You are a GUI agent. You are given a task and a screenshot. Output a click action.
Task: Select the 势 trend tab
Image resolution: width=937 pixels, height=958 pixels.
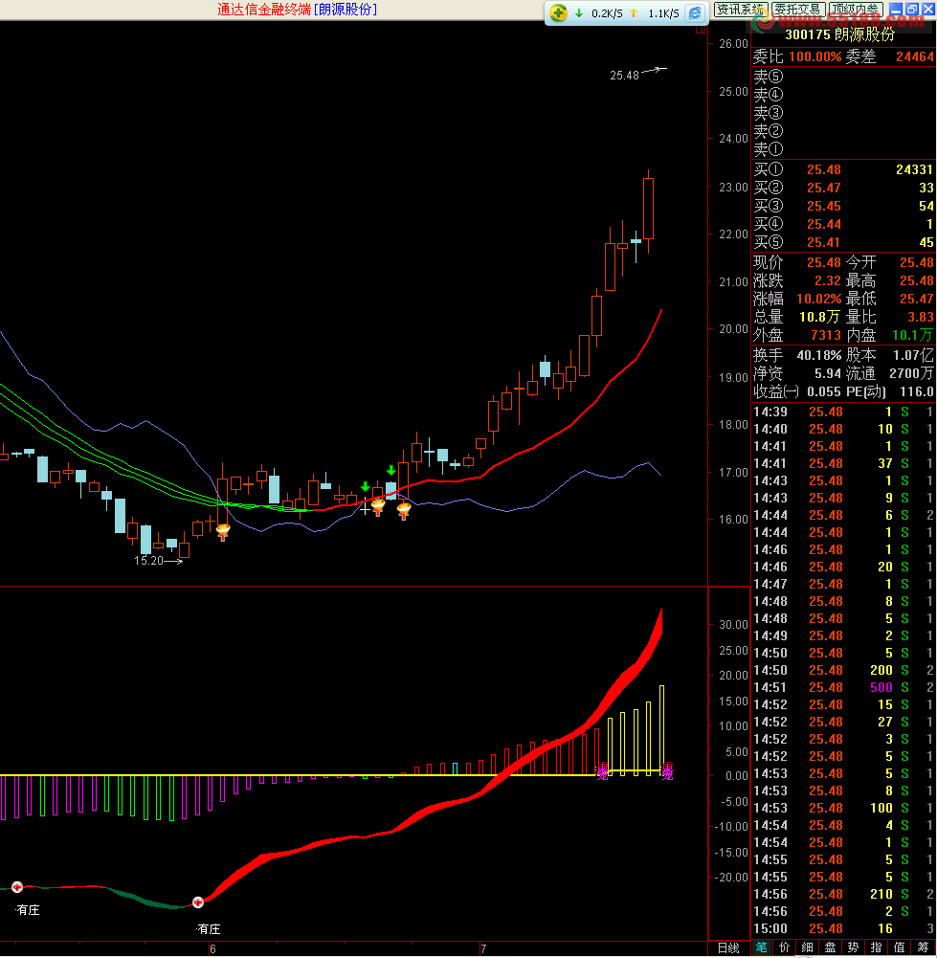(x=853, y=947)
